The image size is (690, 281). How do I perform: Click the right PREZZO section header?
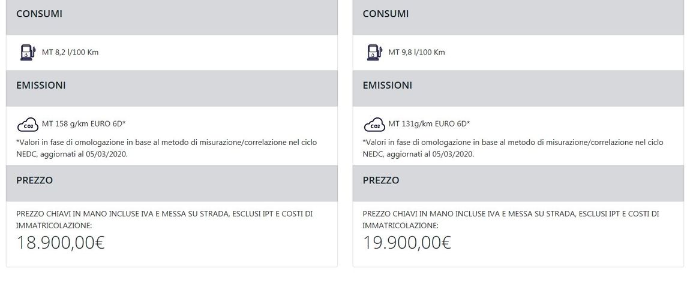pos(518,184)
